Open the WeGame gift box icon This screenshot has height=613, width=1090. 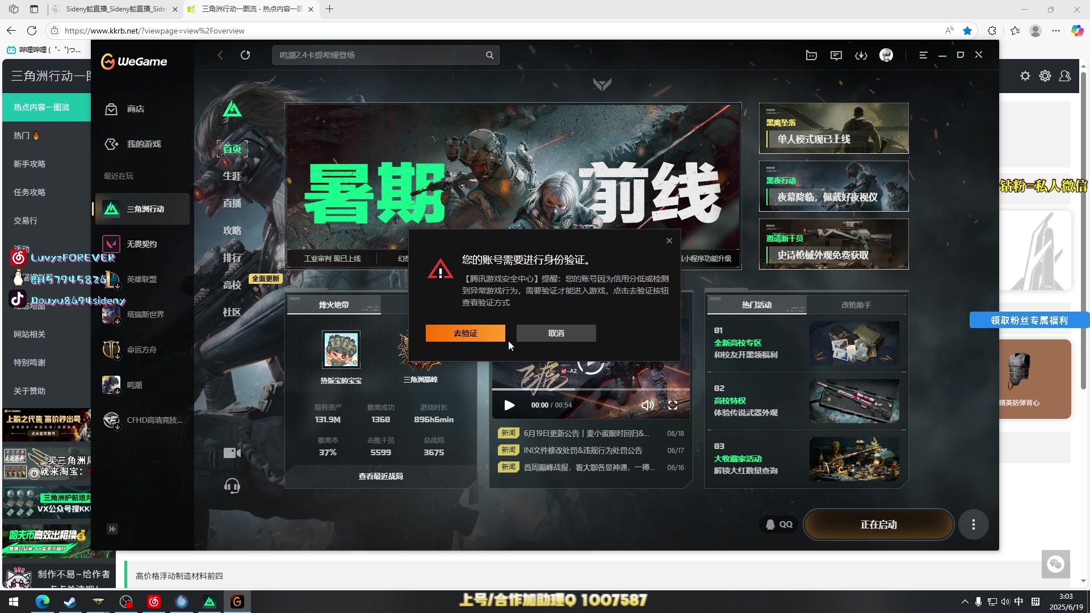click(811, 55)
